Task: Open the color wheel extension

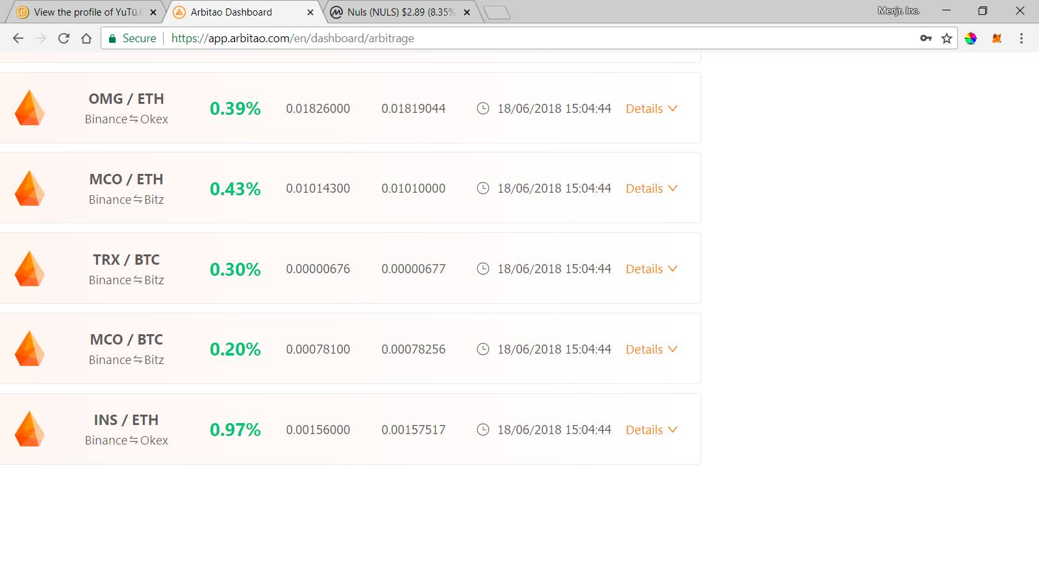Action: pos(971,38)
